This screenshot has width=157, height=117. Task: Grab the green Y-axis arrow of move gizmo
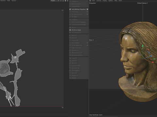[x=143, y=46]
